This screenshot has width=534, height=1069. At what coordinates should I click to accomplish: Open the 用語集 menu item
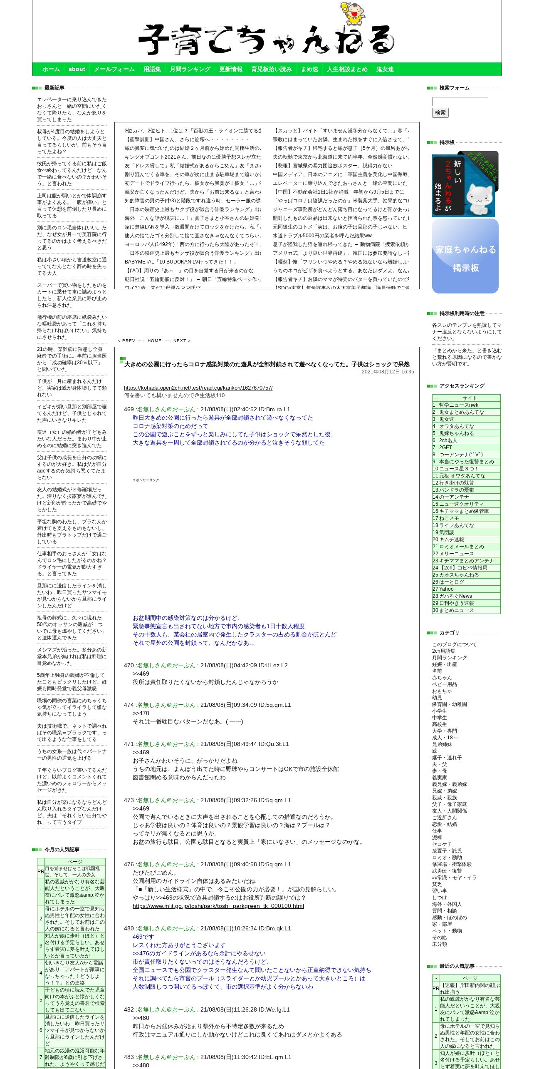point(152,69)
